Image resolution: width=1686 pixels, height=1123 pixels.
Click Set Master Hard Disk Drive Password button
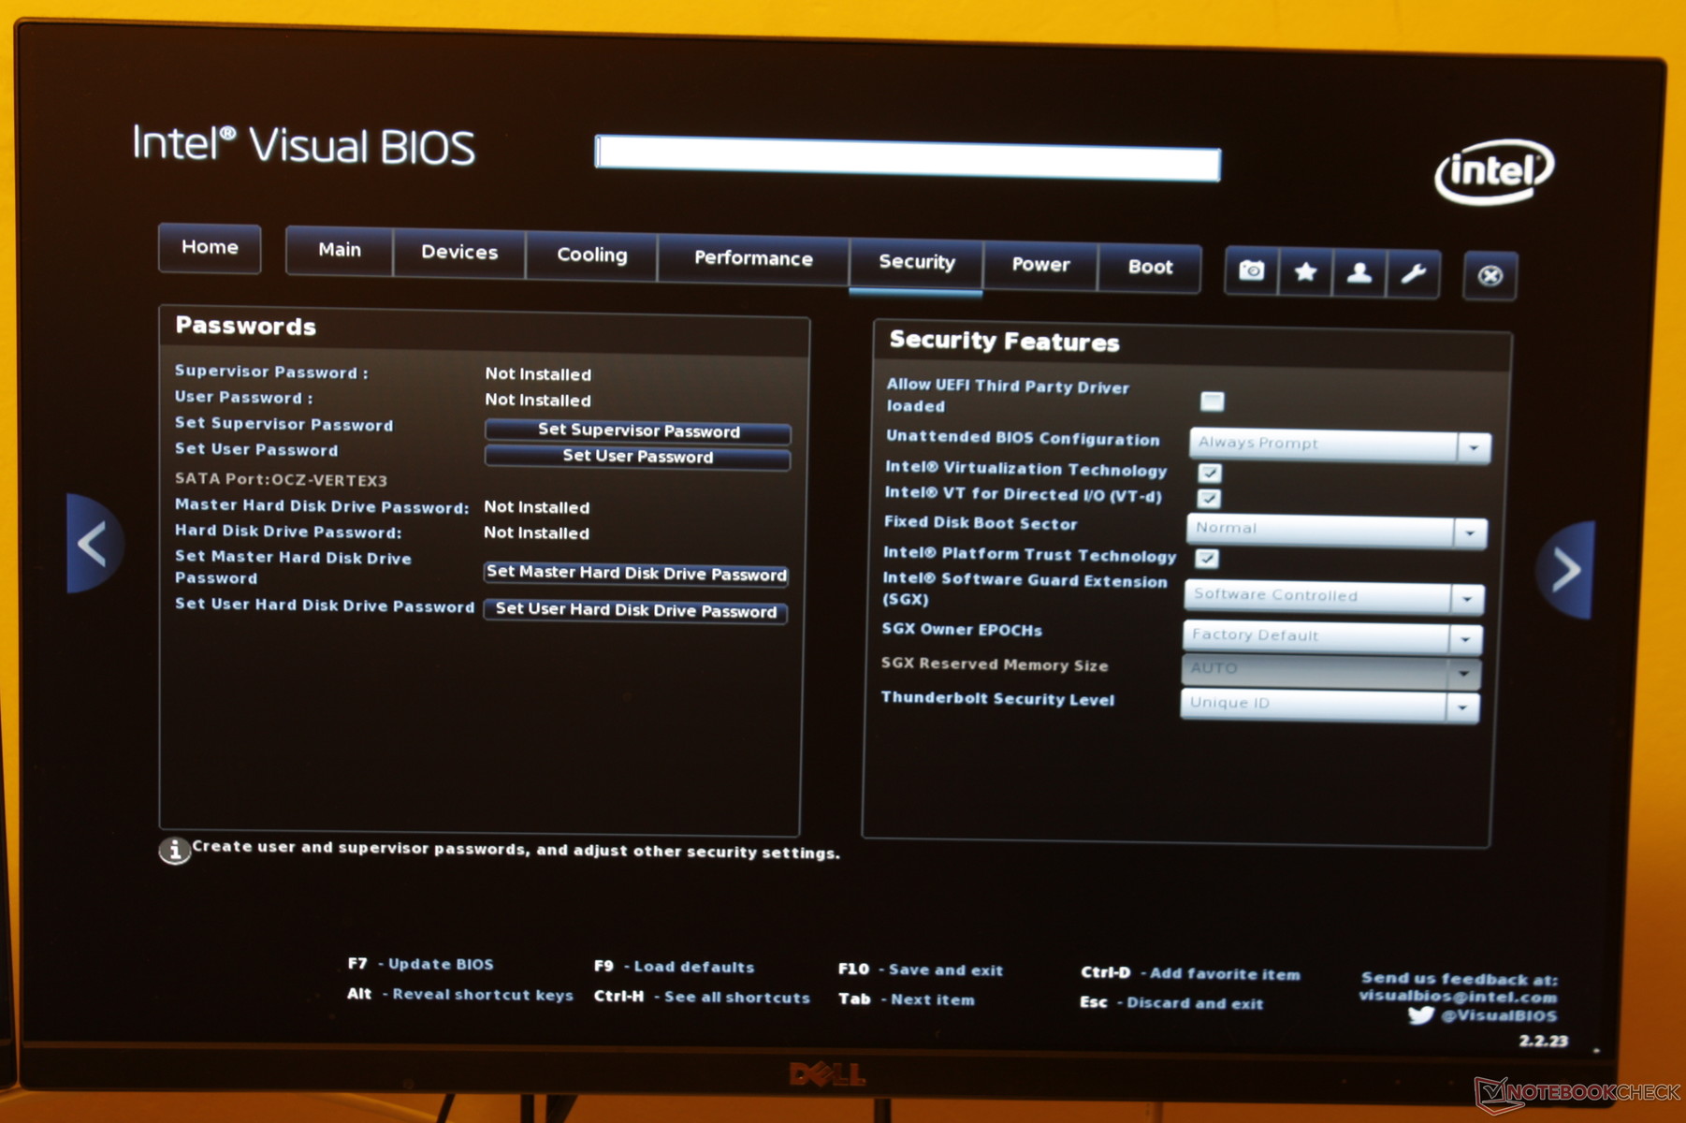[x=636, y=574]
